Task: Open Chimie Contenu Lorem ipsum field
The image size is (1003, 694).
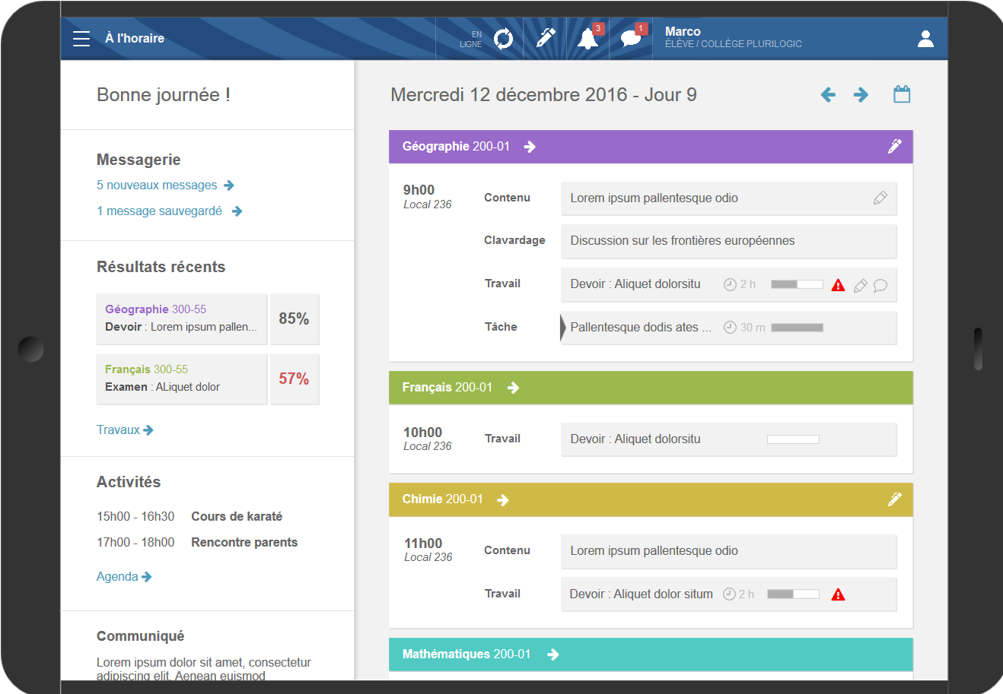Action: pyautogui.click(x=728, y=551)
